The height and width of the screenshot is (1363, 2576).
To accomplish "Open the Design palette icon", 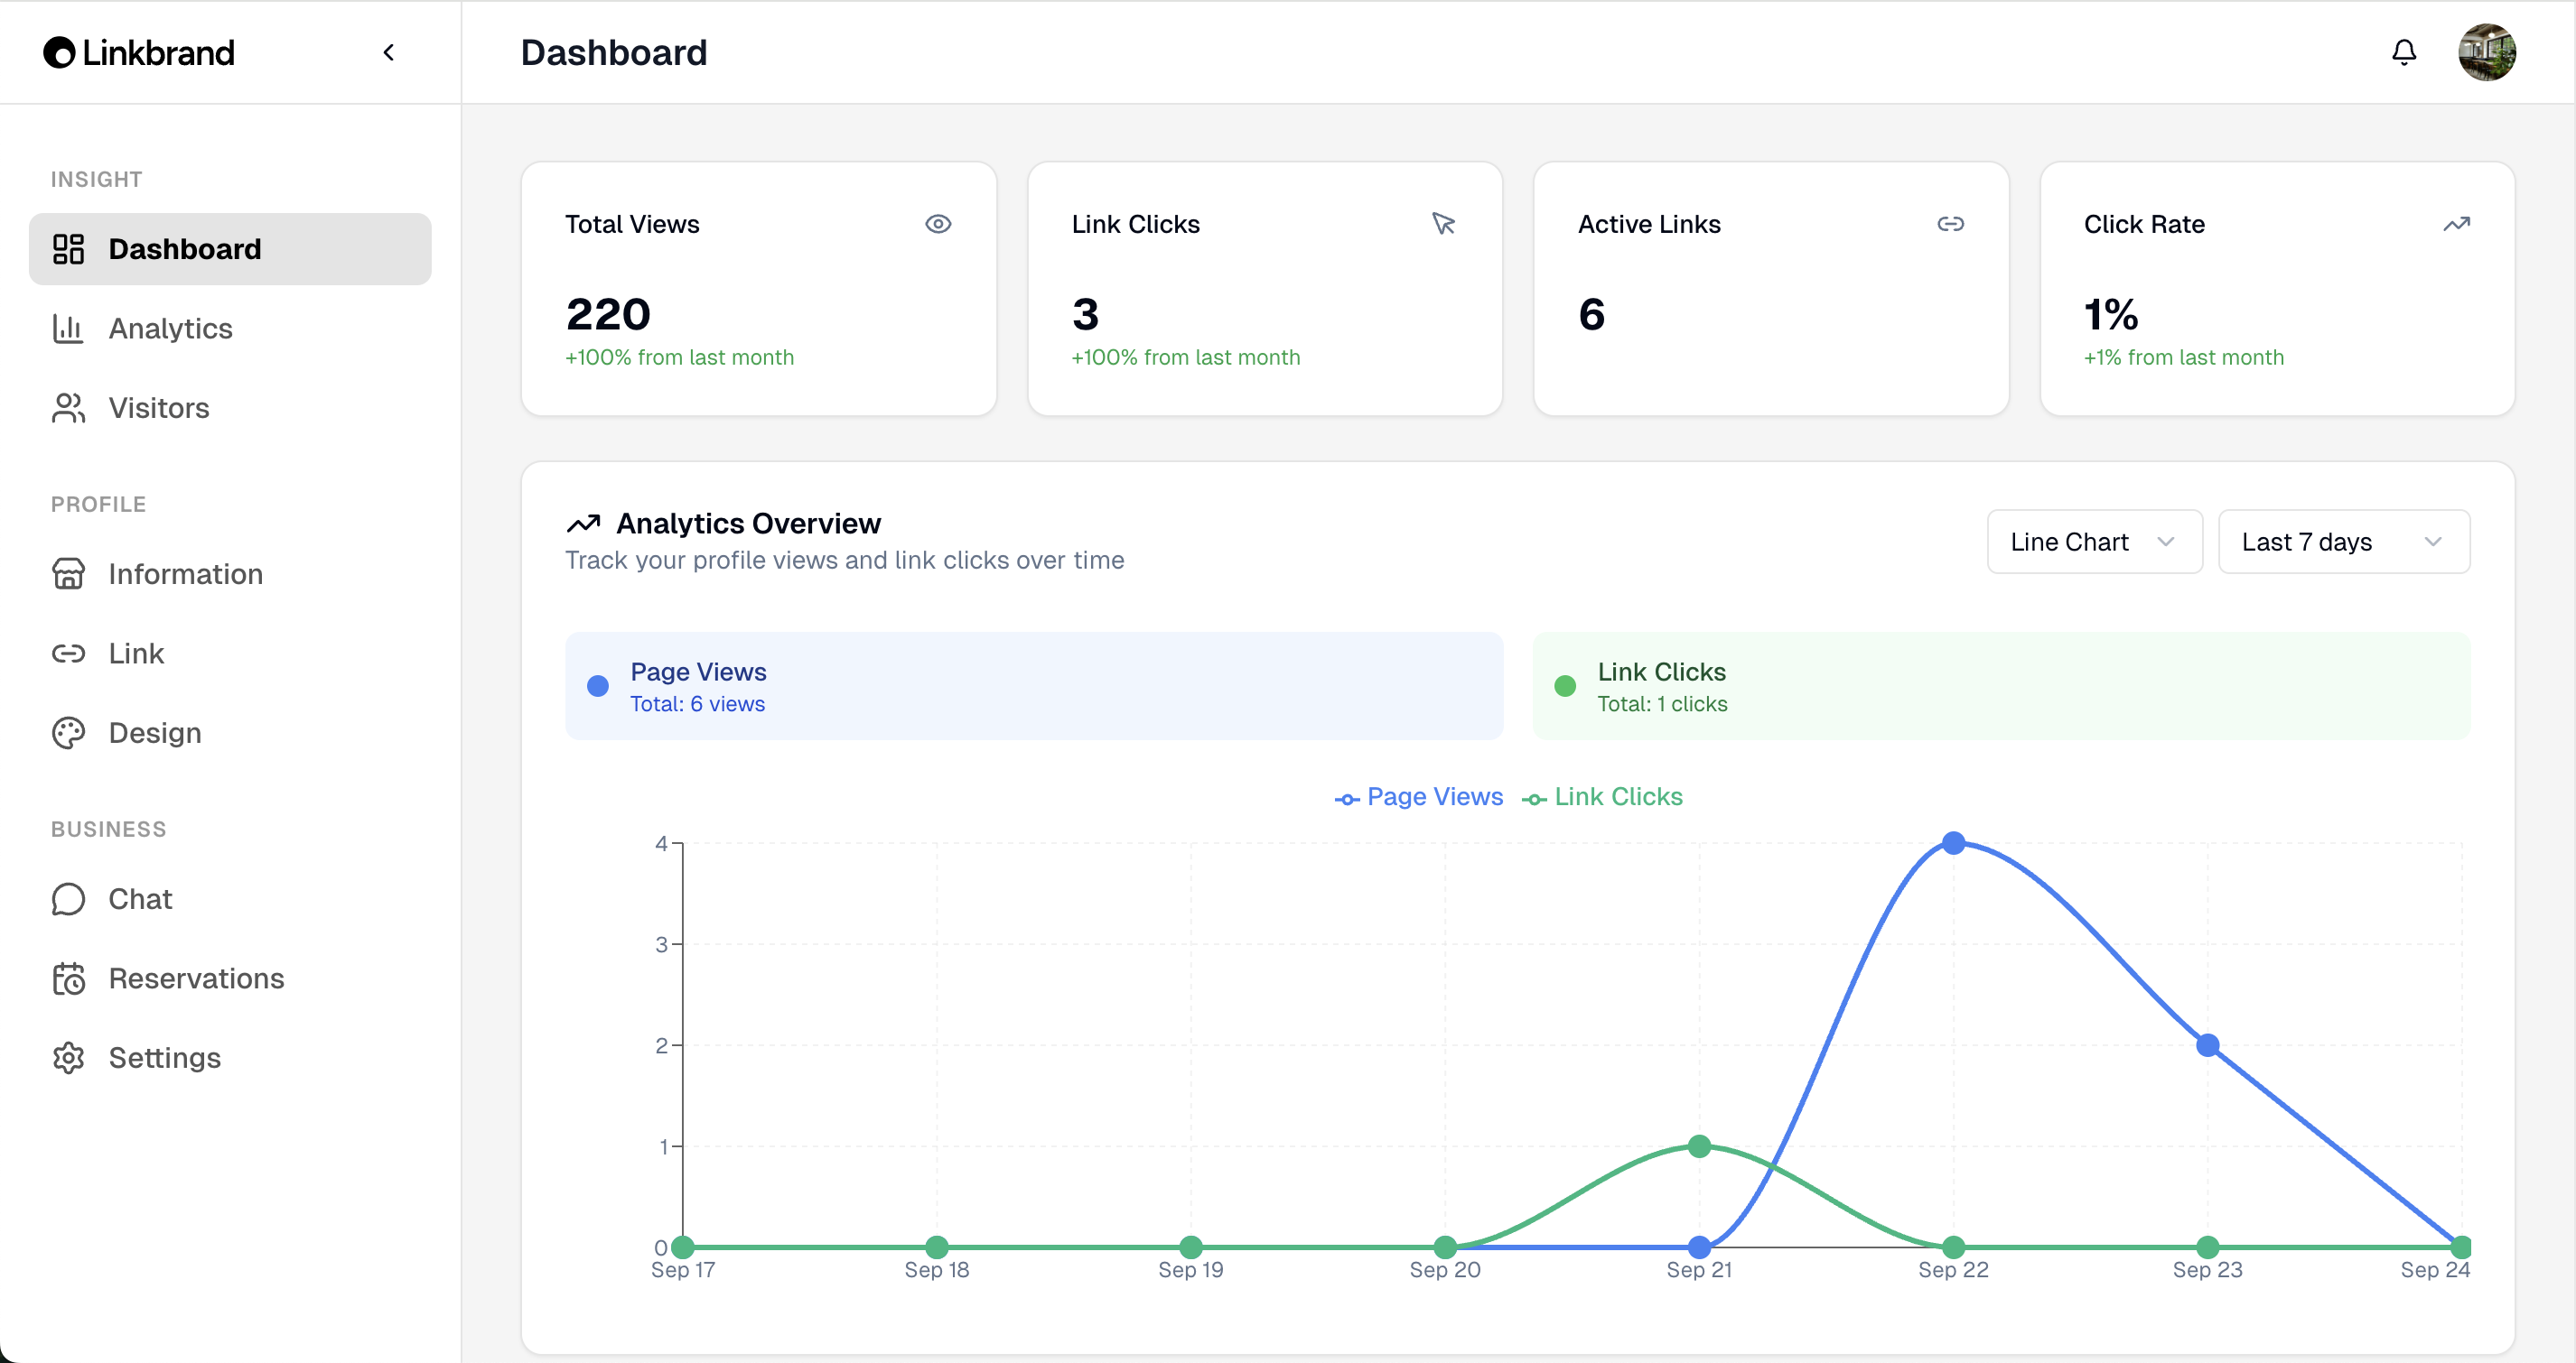I will pos(67,732).
